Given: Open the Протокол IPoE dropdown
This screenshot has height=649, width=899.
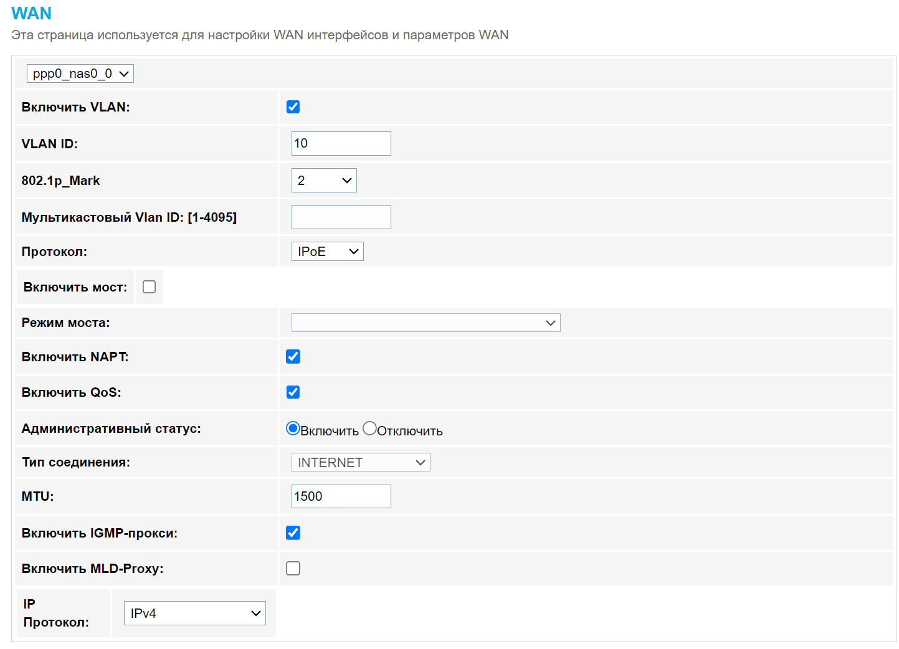Looking at the screenshot, I should [327, 252].
